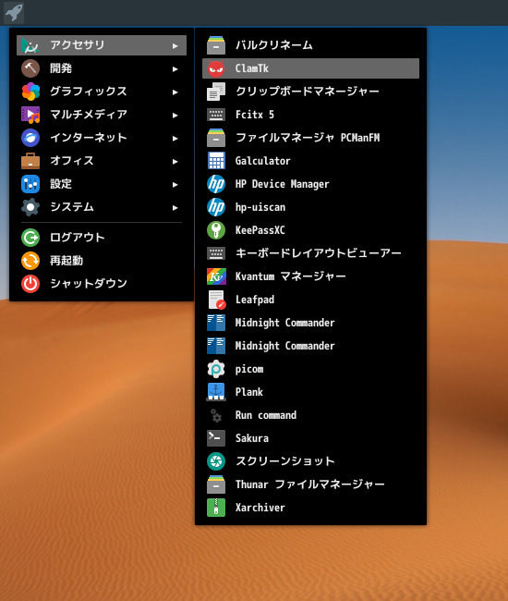Launch ClamTk from the submenu

[310, 68]
